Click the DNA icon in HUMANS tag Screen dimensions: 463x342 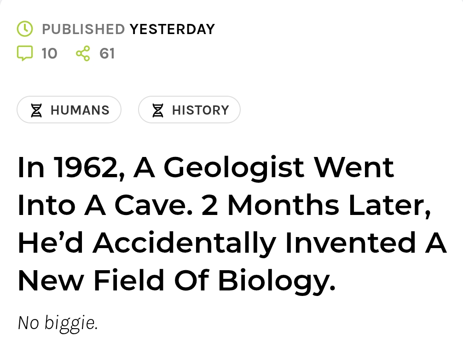point(37,110)
